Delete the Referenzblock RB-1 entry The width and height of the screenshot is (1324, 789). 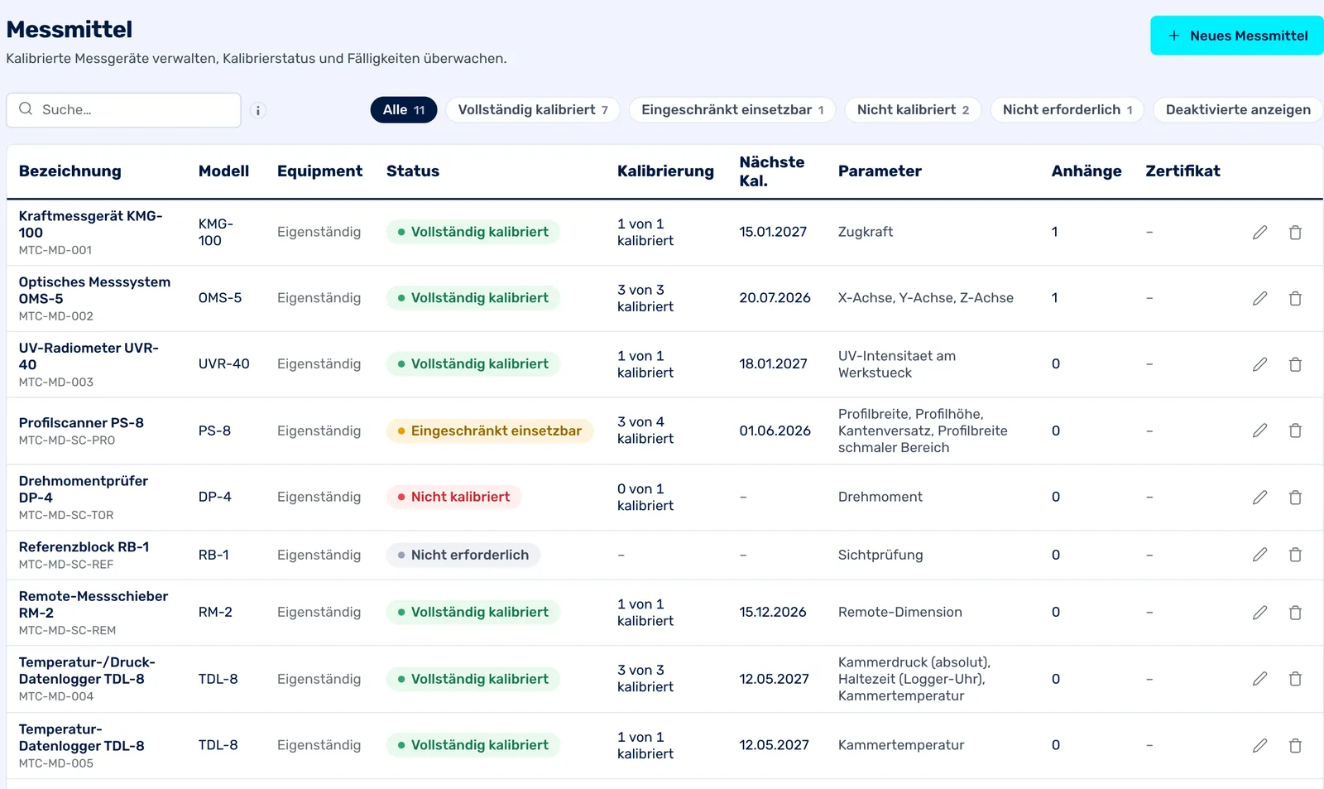(1295, 555)
